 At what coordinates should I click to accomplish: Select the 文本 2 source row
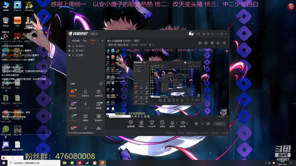click(x=85, y=46)
